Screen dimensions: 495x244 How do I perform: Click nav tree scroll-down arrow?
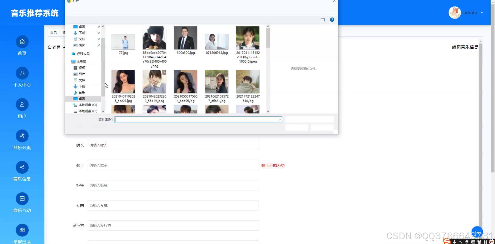point(103,111)
